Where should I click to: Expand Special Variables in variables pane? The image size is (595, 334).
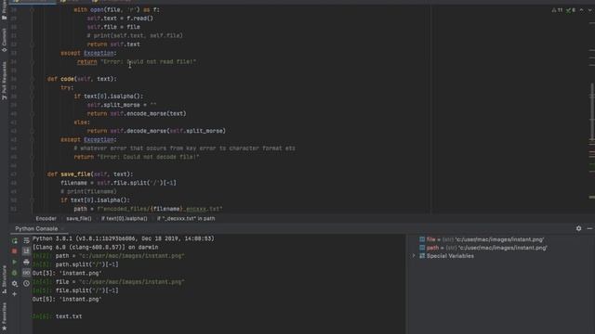(414, 256)
